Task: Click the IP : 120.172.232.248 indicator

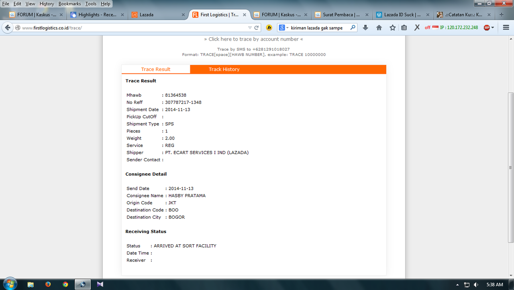Action: [x=459, y=28]
